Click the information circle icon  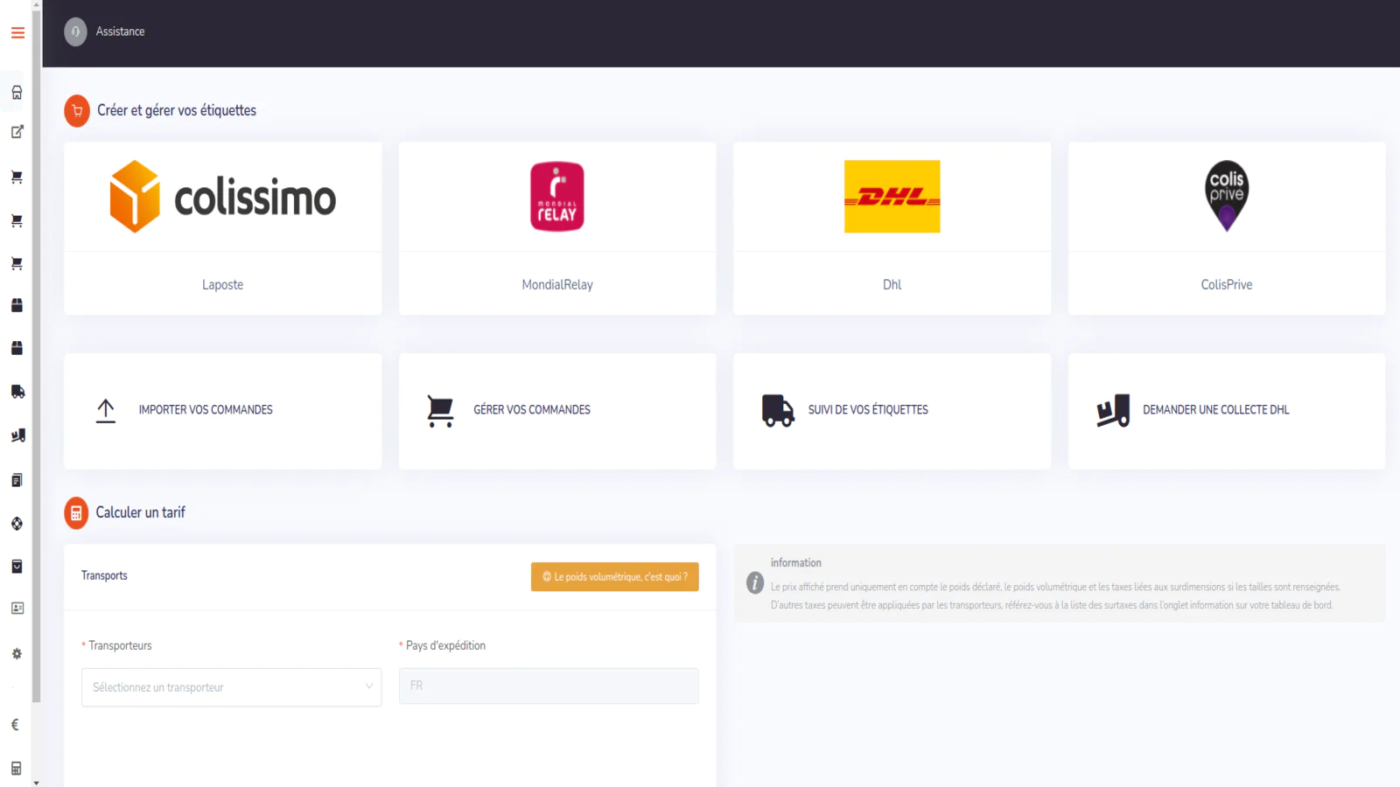tap(755, 583)
